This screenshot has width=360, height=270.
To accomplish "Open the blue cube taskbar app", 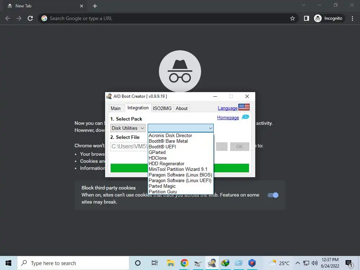I will tap(252, 263).
